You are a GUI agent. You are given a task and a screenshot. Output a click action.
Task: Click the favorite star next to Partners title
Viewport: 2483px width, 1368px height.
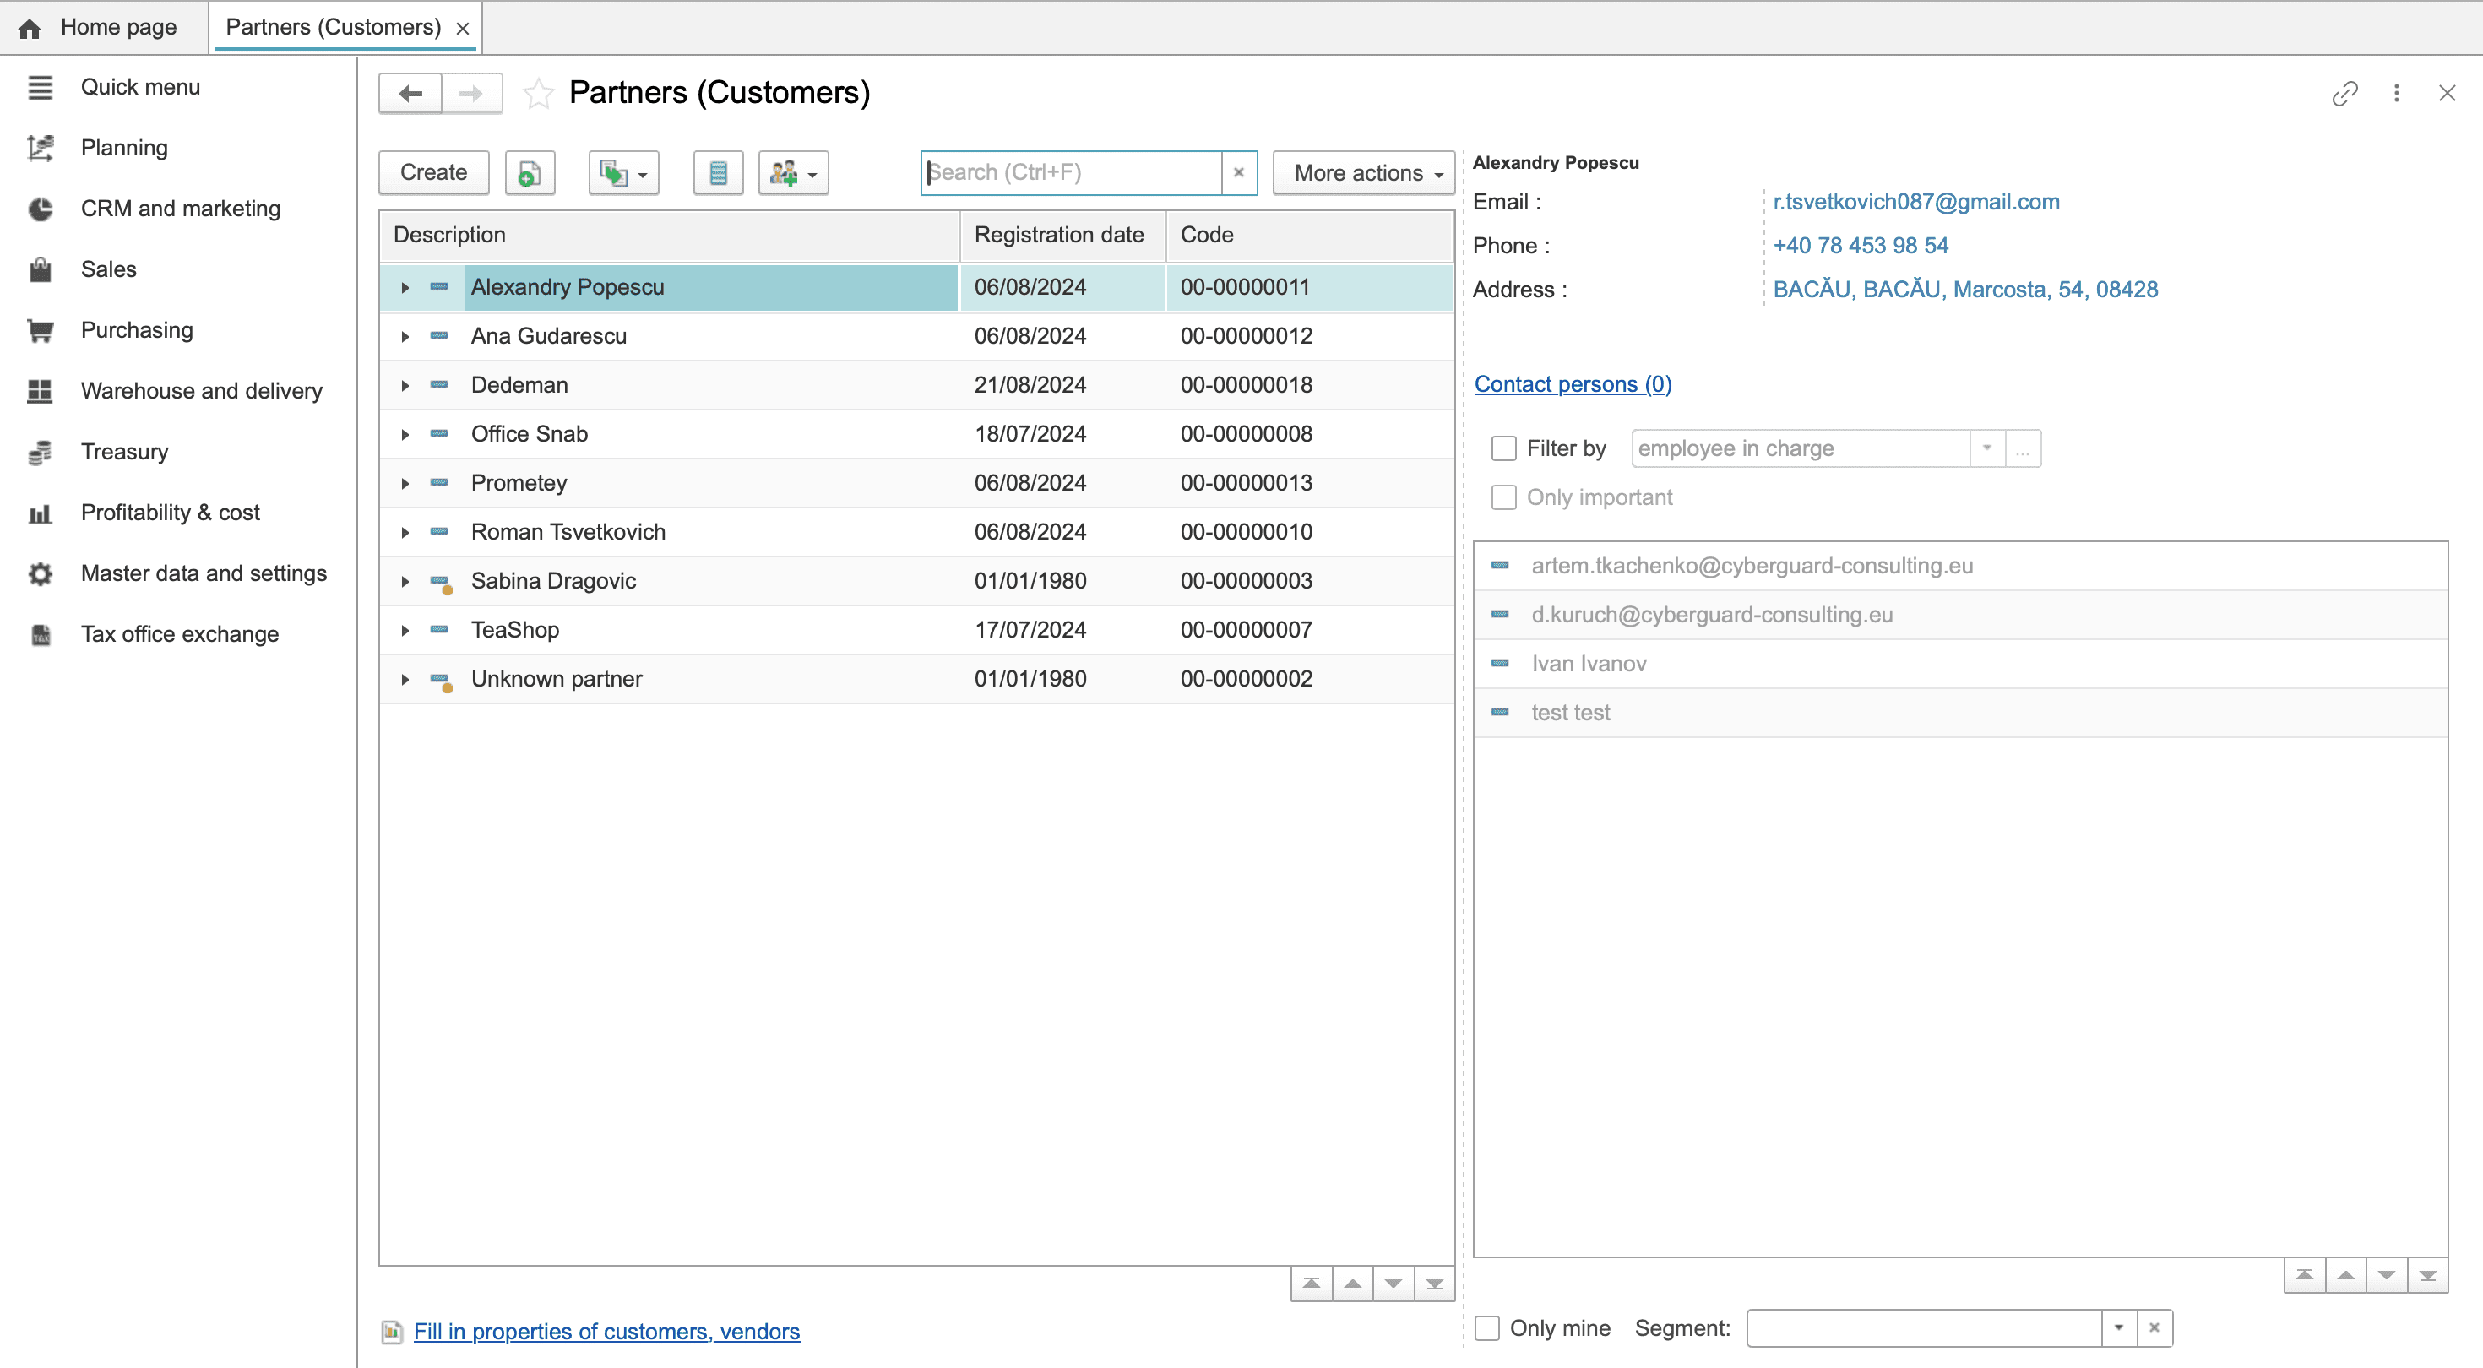[x=538, y=94]
